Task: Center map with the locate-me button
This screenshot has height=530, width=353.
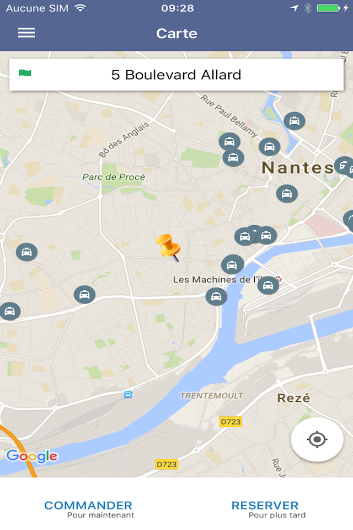Action: coord(317,439)
